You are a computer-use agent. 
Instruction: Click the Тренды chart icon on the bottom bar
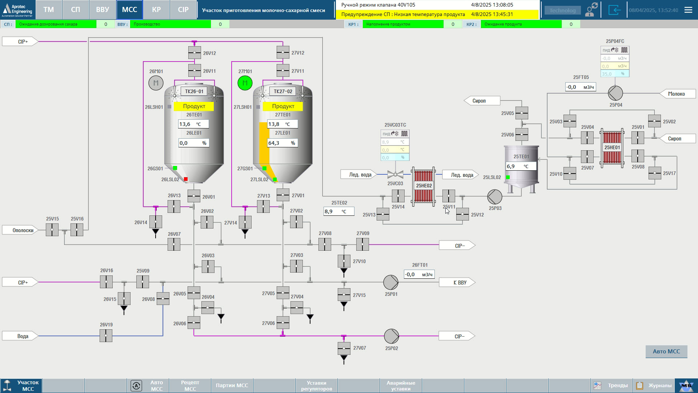point(597,385)
